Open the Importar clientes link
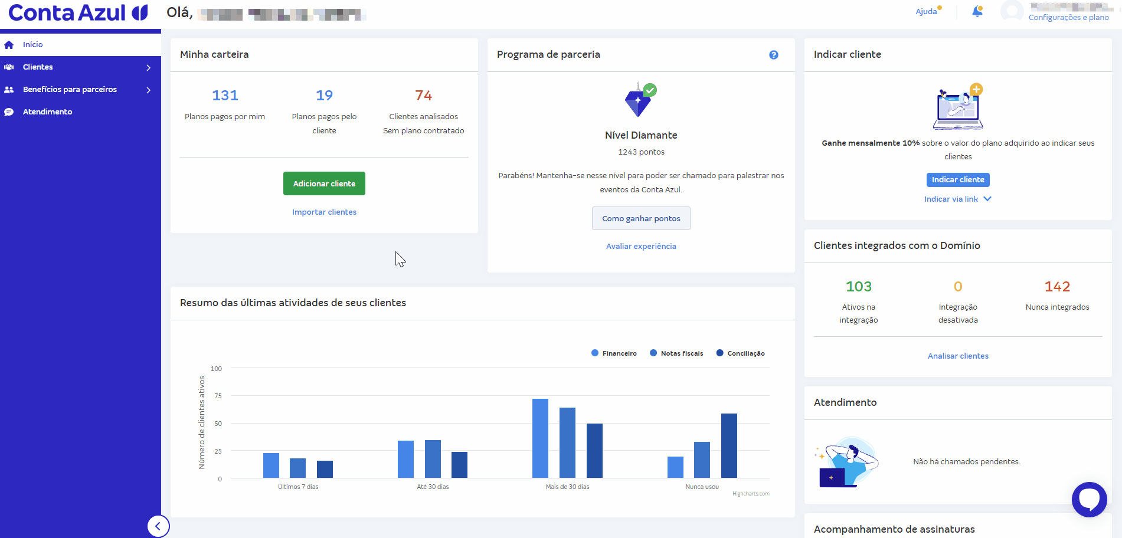 pyautogui.click(x=324, y=212)
